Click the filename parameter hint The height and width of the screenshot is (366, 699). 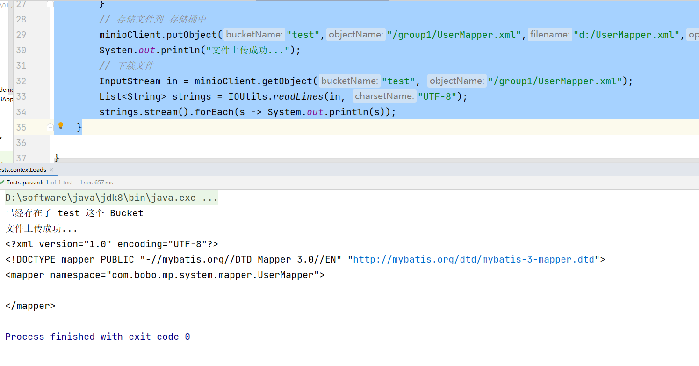550,35
